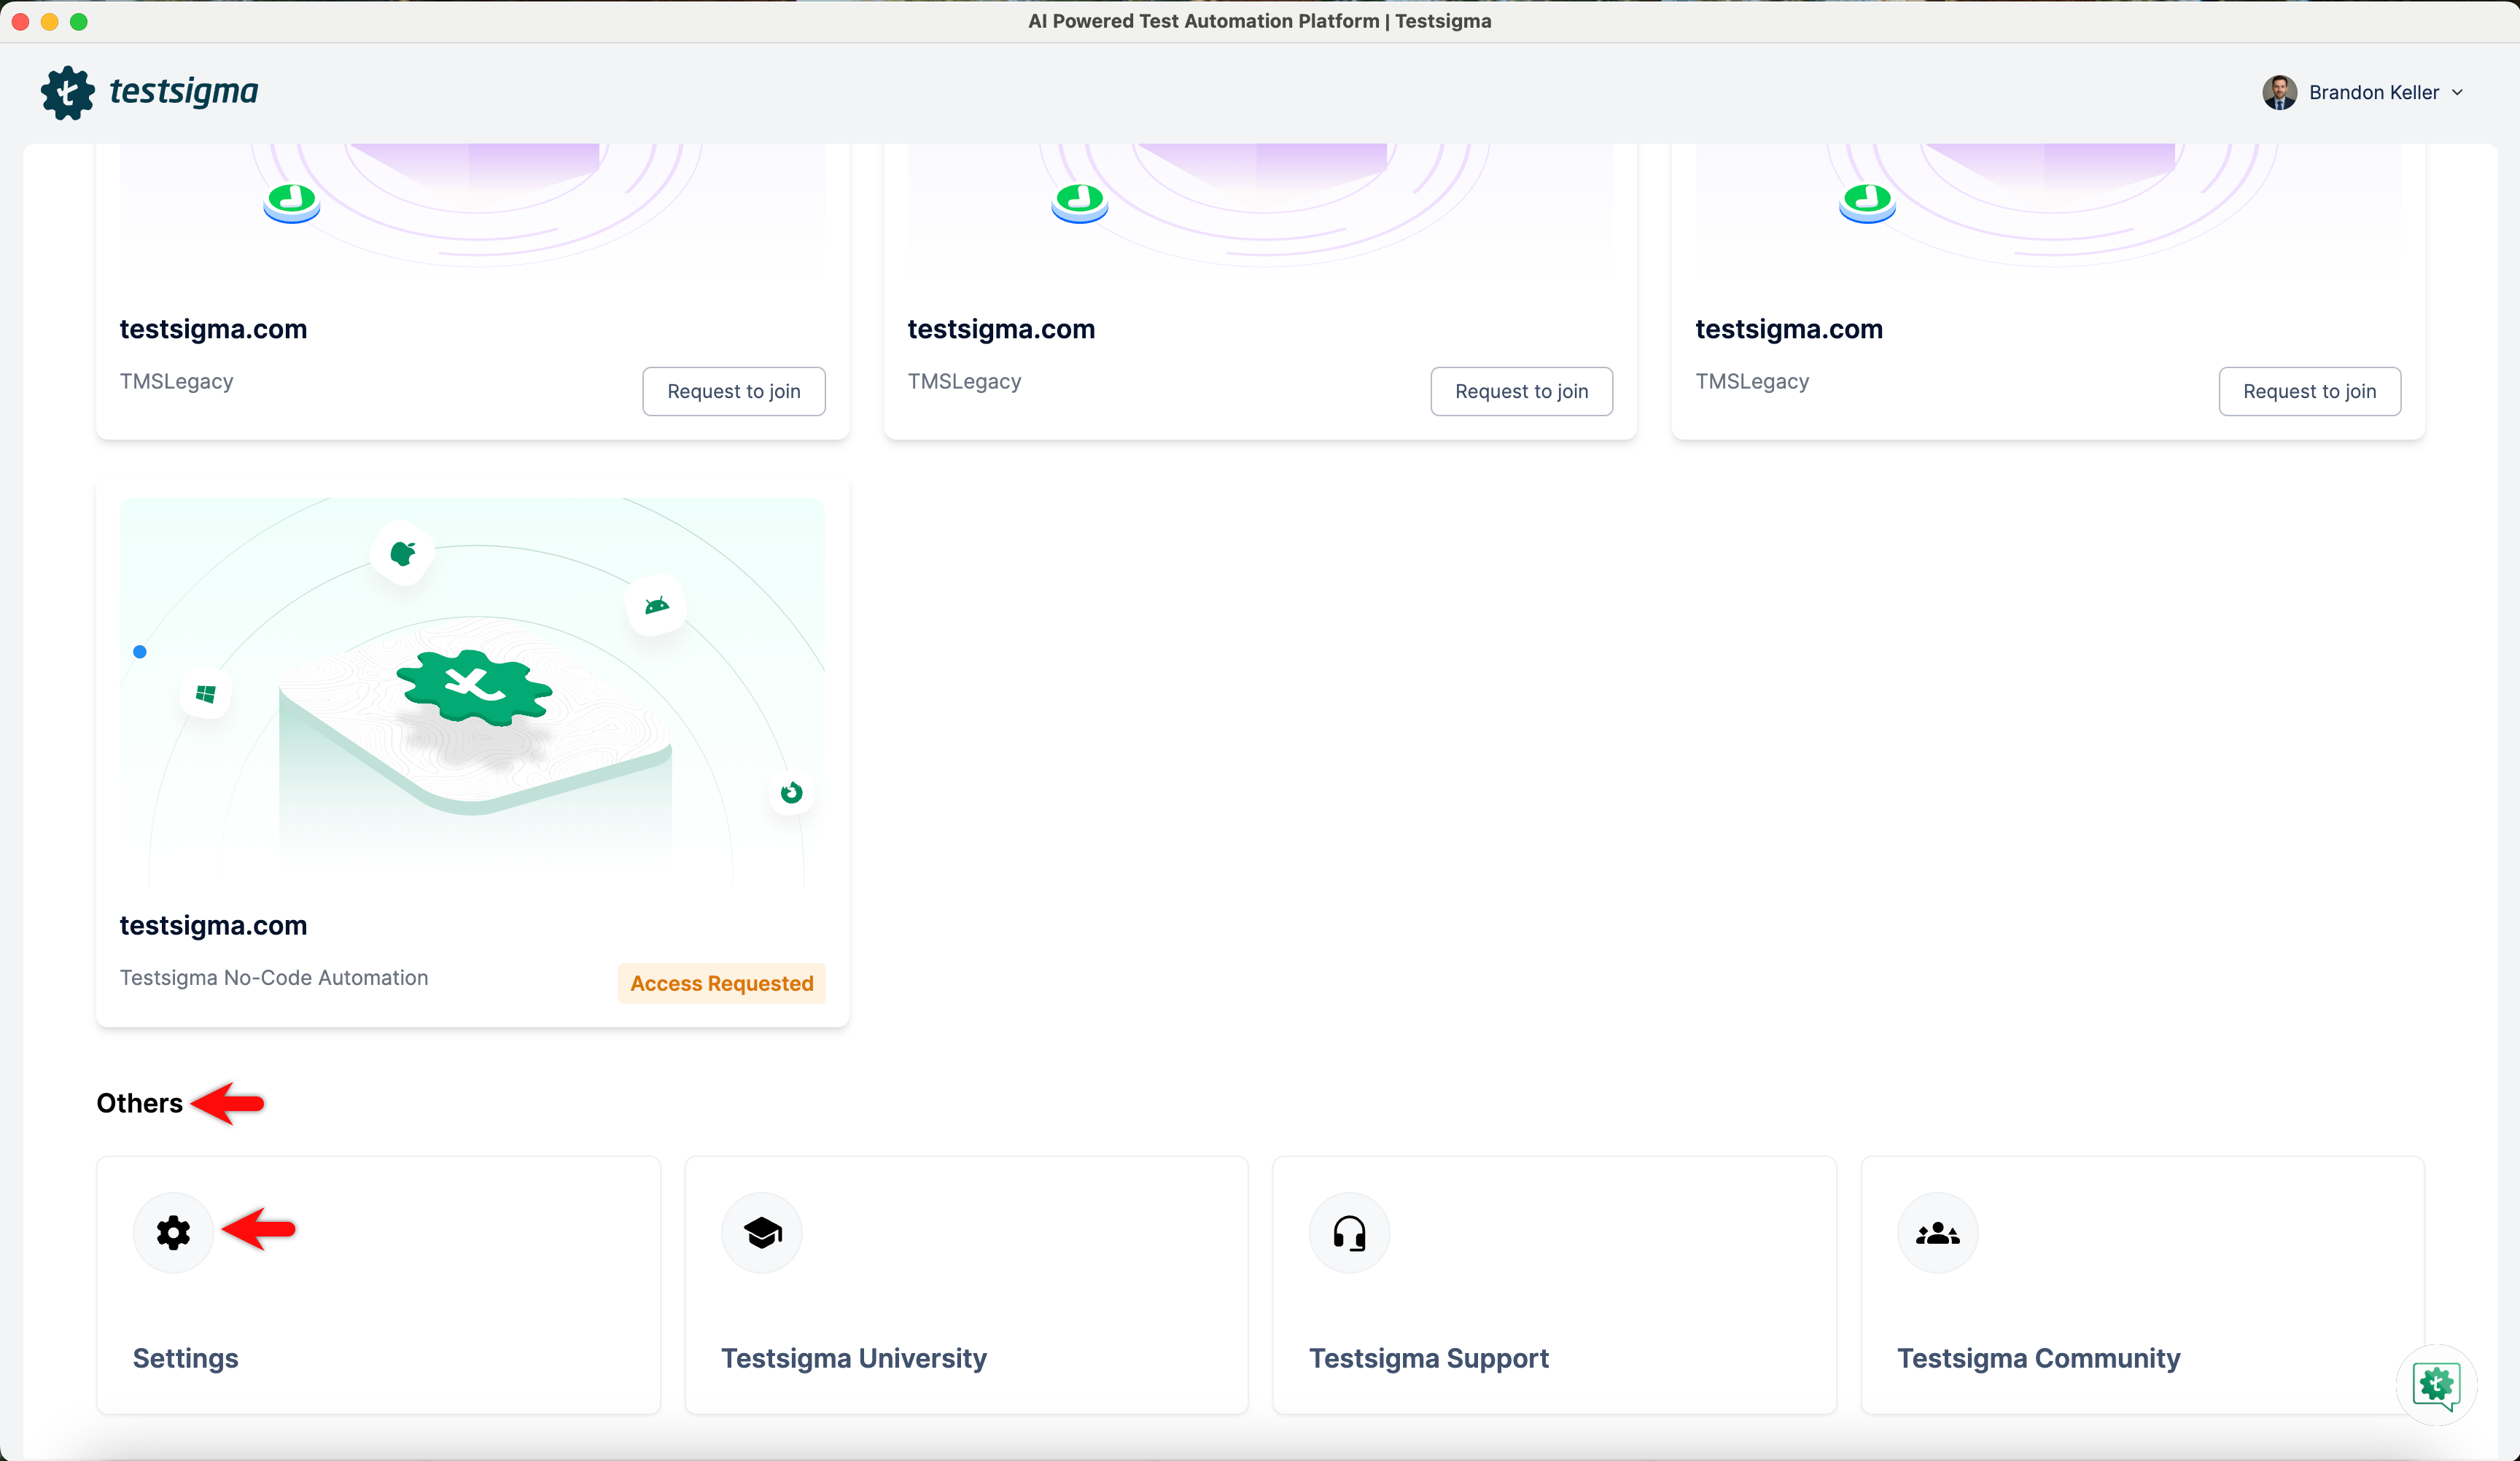The width and height of the screenshot is (2520, 1461).
Task: Expand the Brandon Keller user dropdown
Action: [x=2457, y=92]
